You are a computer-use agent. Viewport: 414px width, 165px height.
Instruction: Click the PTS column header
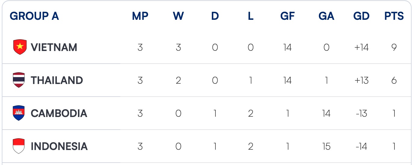(394, 16)
